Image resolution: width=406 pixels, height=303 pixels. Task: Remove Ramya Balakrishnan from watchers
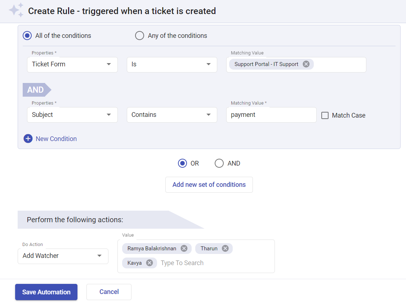click(184, 248)
